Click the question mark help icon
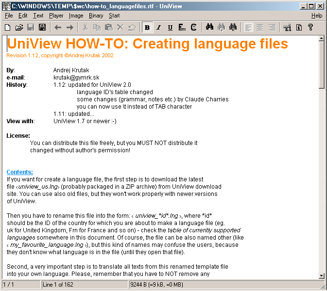The height and width of the screenshot is (291, 327). pos(310,27)
